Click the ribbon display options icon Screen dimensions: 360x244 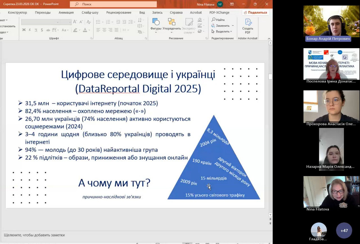click(x=232, y=4)
